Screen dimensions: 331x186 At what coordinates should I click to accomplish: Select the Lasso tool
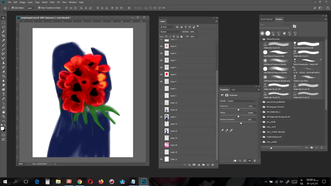point(3,27)
